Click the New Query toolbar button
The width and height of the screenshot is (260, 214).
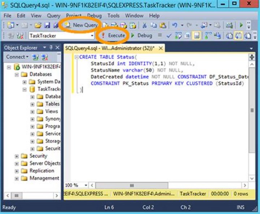(x=81, y=25)
